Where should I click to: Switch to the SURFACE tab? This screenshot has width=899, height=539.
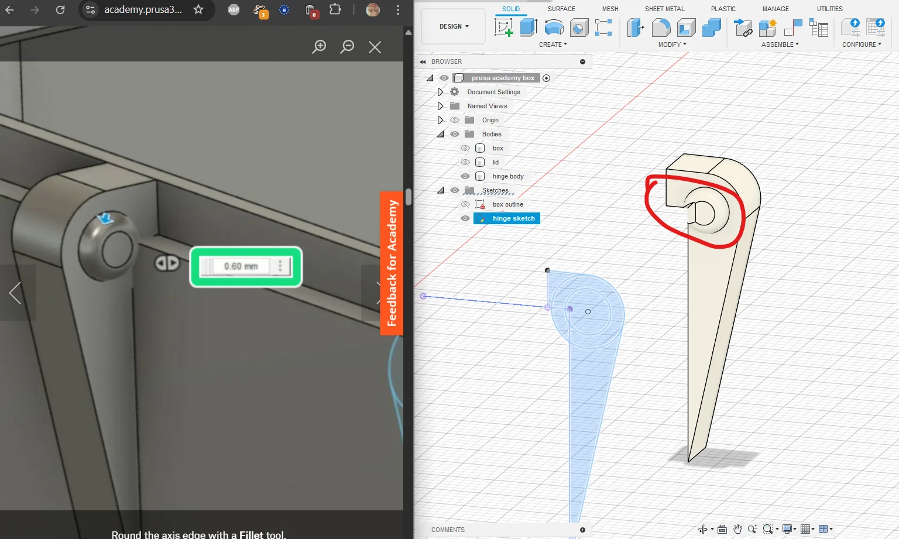click(561, 9)
